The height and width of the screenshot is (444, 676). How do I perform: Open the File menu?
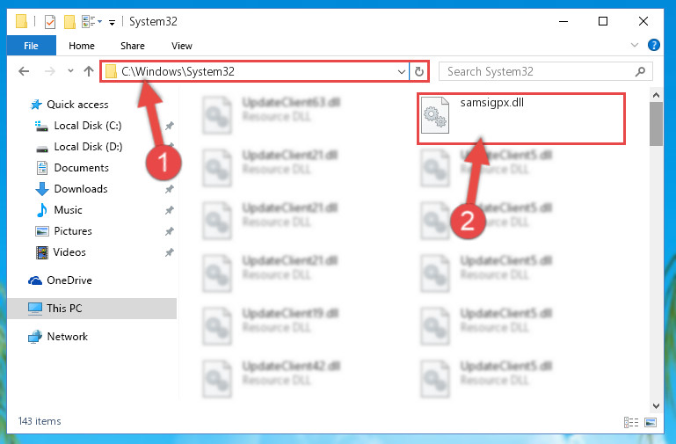pos(31,46)
